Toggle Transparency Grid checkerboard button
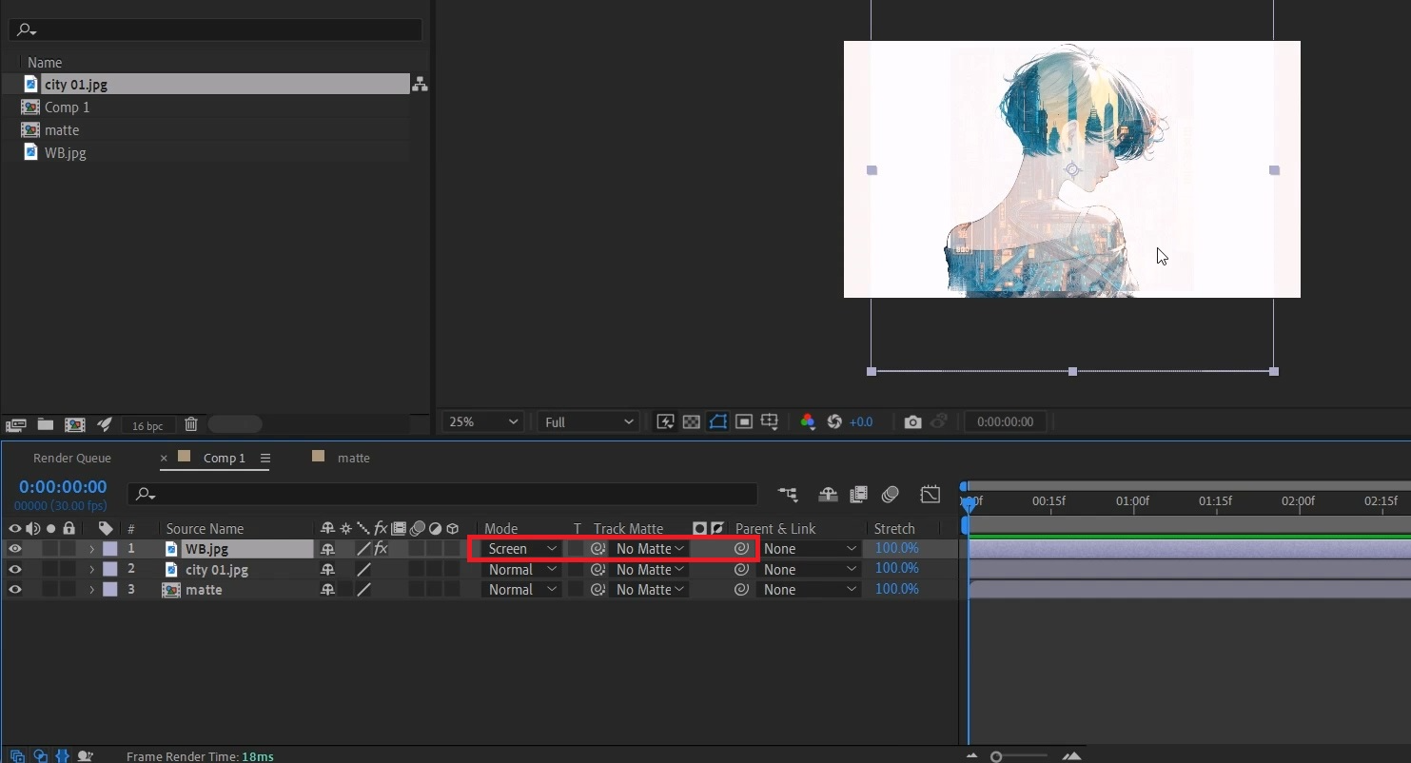The height and width of the screenshot is (763, 1411). tap(692, 421)
